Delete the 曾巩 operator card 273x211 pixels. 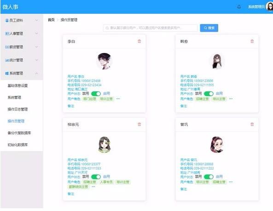pos(252,124)
